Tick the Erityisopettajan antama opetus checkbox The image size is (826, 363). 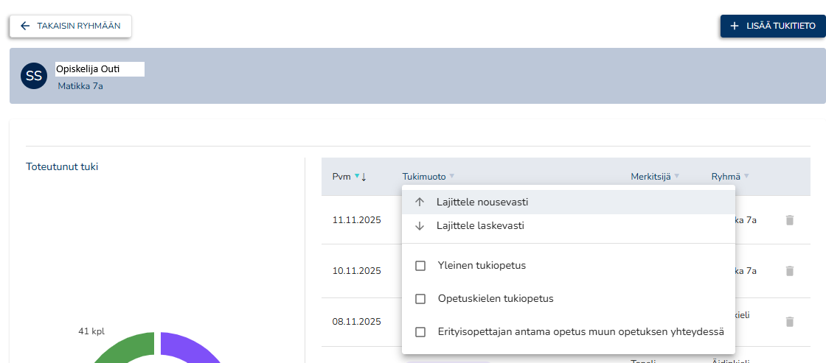click(x=420, y=332)
